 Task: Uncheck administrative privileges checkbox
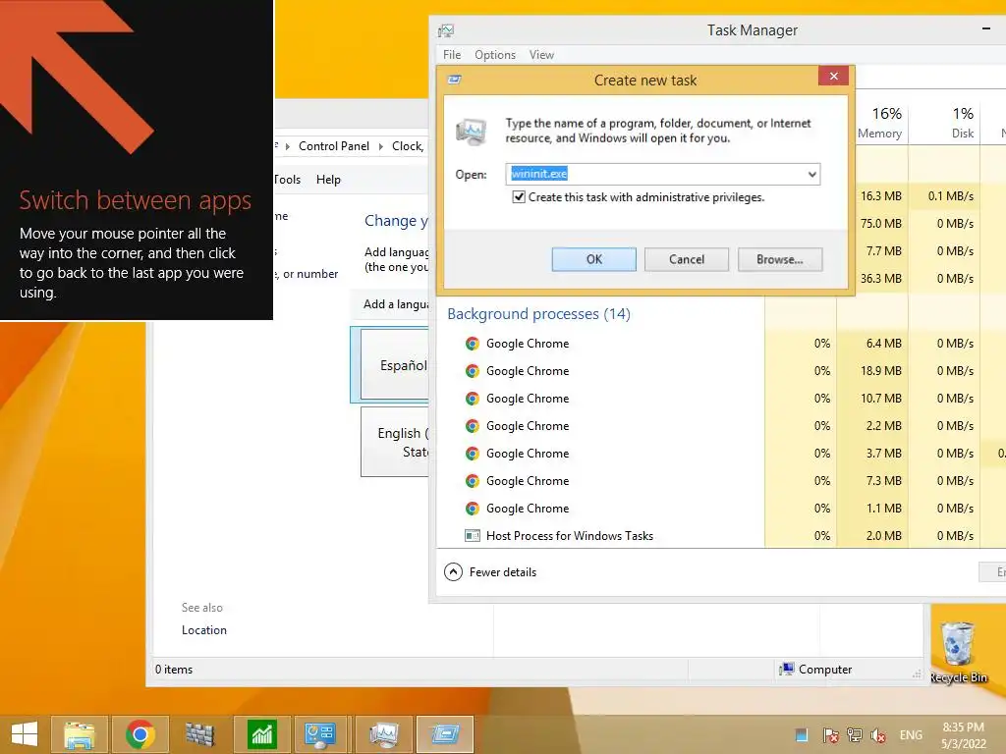(x=519, y=196)
